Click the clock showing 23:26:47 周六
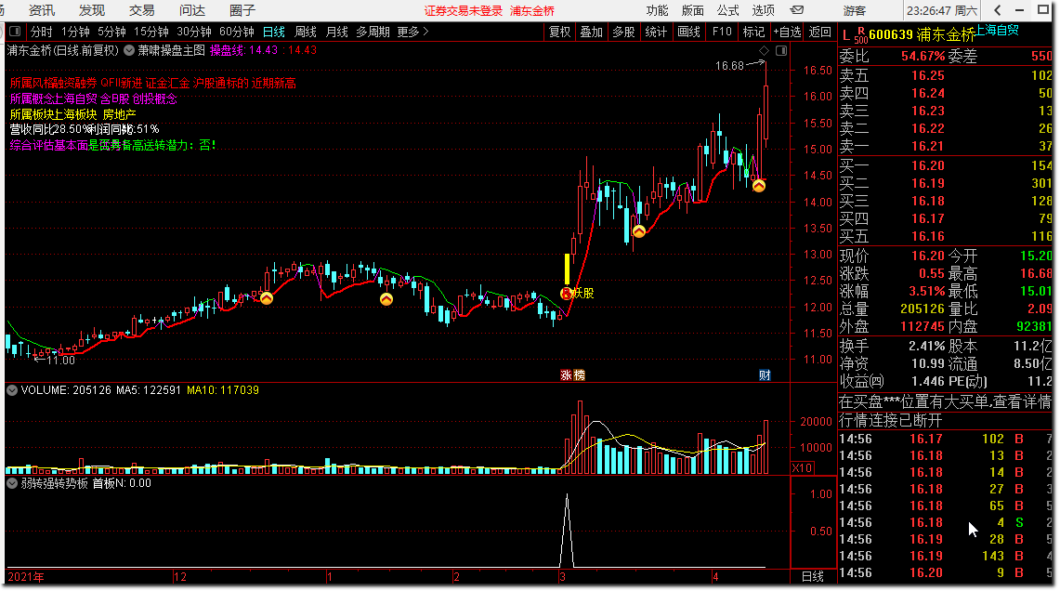This screenshot has height=591, width=1060. click(x=942, y=10)
